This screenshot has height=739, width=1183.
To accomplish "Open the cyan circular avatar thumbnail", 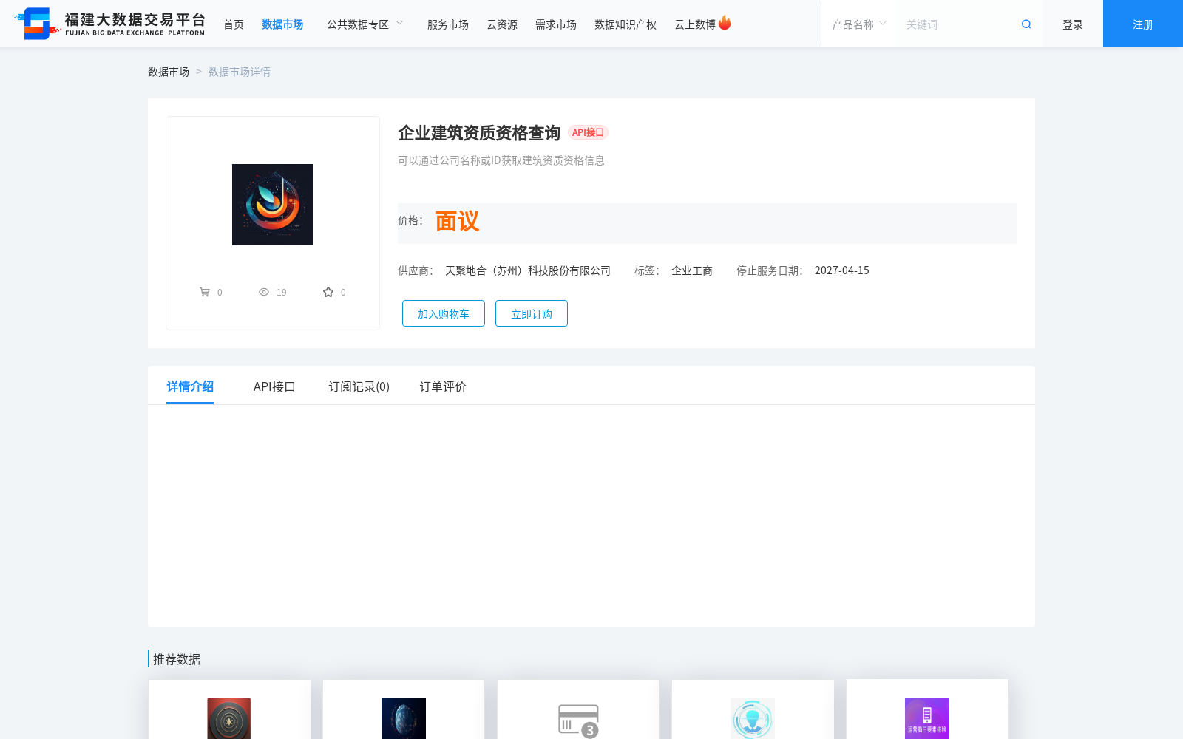I will 753,718.
